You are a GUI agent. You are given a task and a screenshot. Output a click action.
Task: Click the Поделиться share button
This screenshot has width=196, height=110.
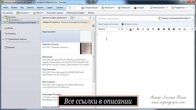coord(178,8)
